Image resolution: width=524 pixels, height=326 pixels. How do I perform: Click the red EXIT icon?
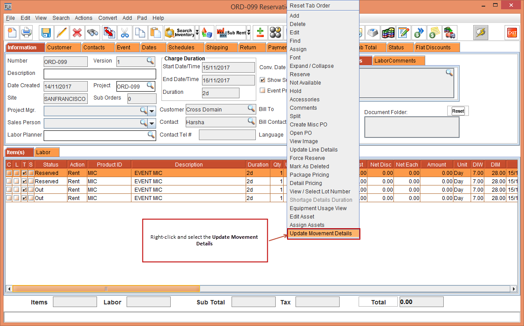(512, 33)
